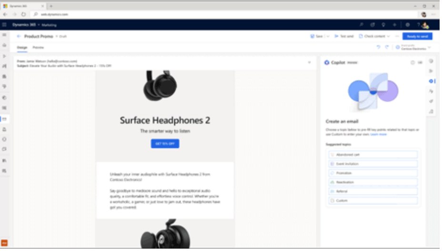Click the lightbulb icon in the top bar
Screen dimensions: 442x251
click(383, 25)
